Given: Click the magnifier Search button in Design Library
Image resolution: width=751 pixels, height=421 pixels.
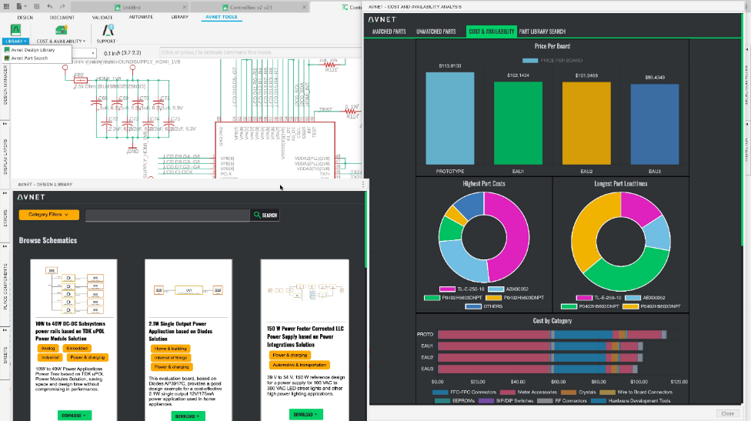Looking at the screenshot, I should [x=265, y=215].
